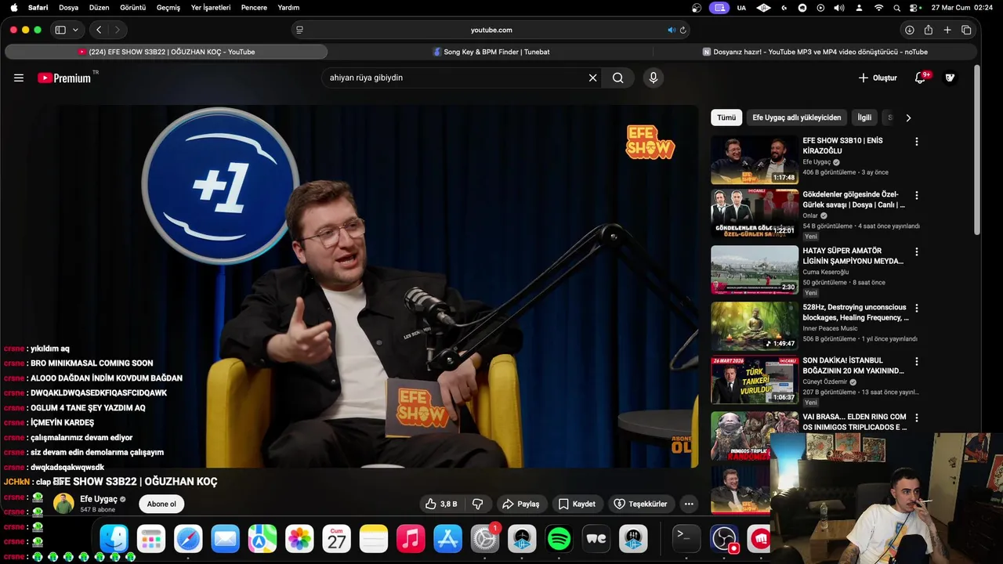The height and width of the screenshot is (564, 1003).
Task: Like the video with thumbs up
Action: point(441,504)
